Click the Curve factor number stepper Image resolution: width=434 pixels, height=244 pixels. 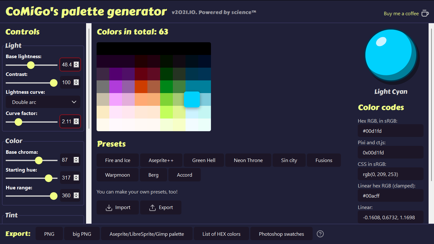point(76,121)
